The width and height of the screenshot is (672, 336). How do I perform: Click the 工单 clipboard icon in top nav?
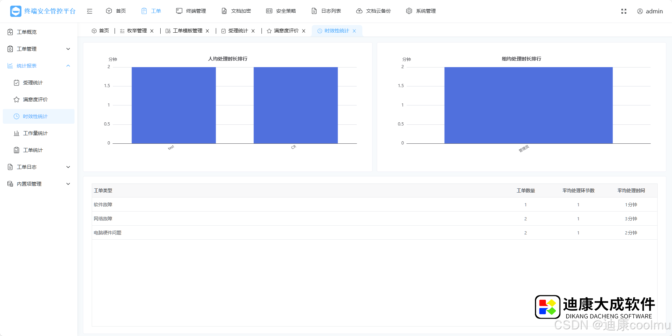tap(144, 11)
